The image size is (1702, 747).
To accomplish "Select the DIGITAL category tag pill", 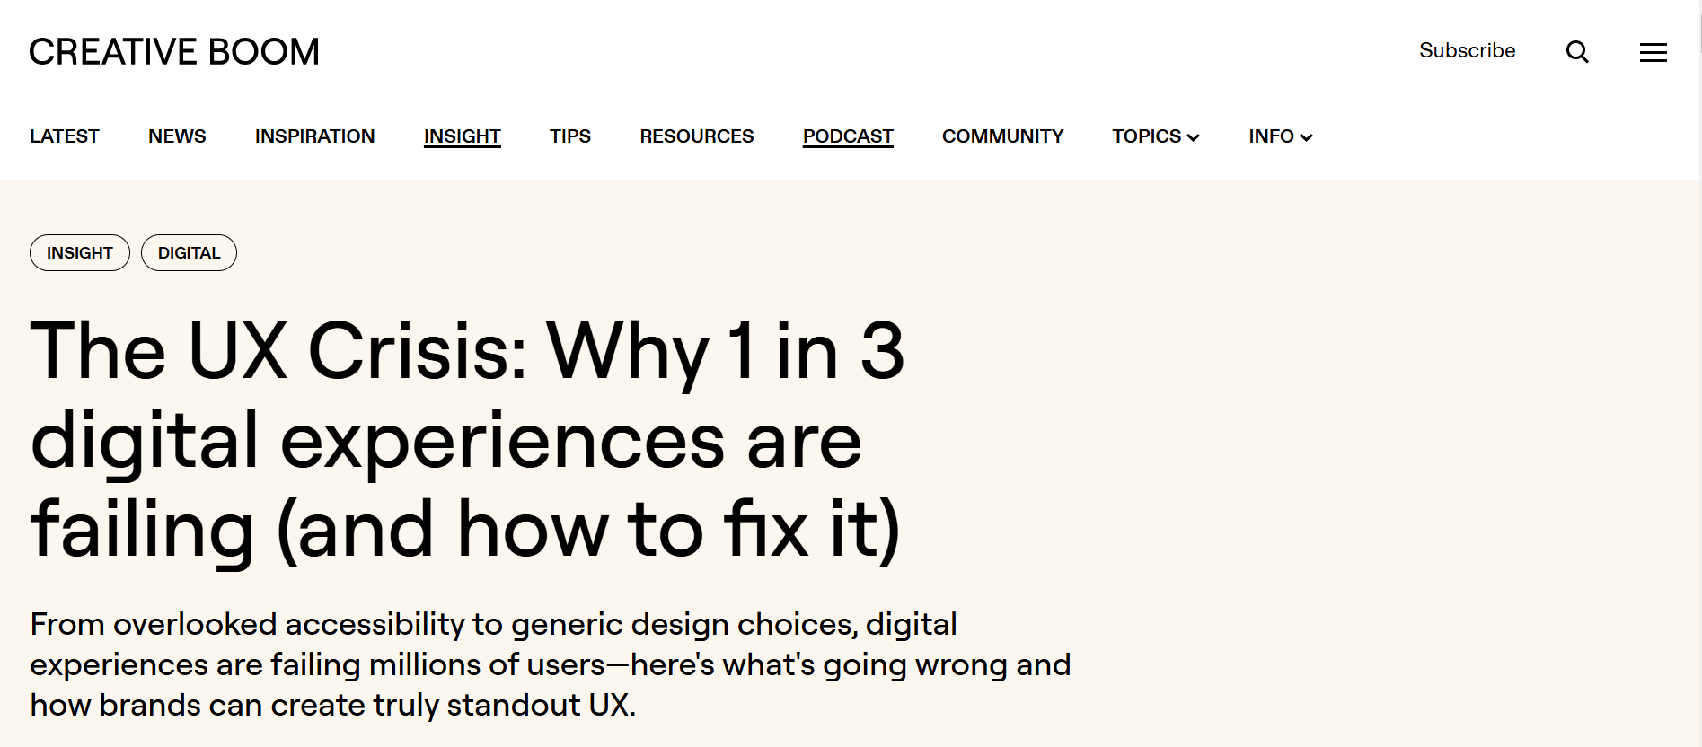I will [x=189, y=253].
